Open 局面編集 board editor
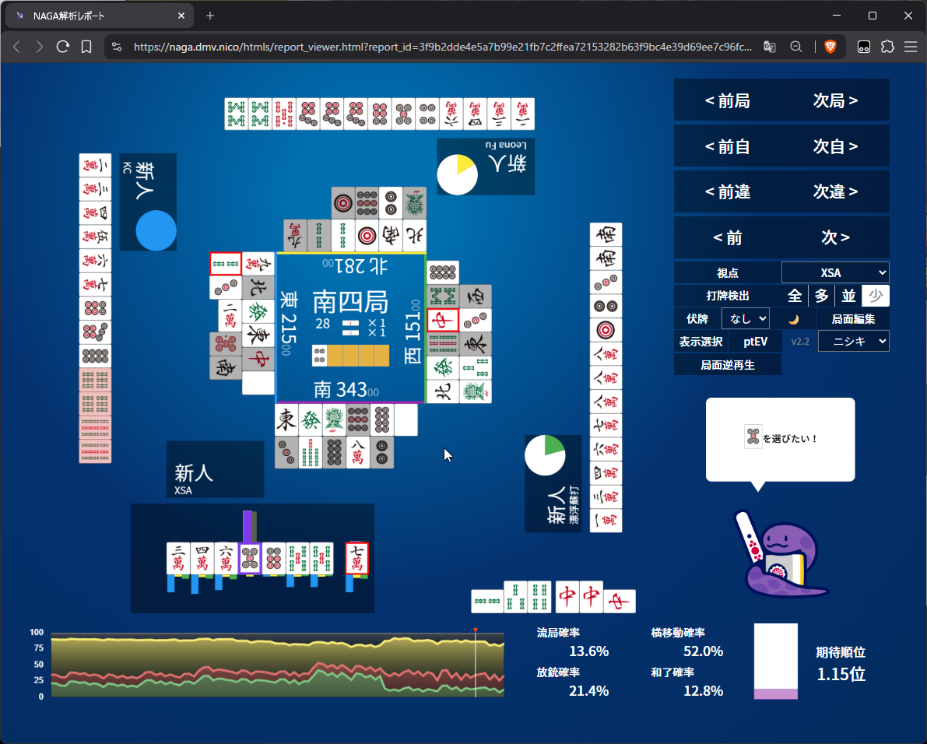This screenshot has width=927, height=744. coord(853,319)
